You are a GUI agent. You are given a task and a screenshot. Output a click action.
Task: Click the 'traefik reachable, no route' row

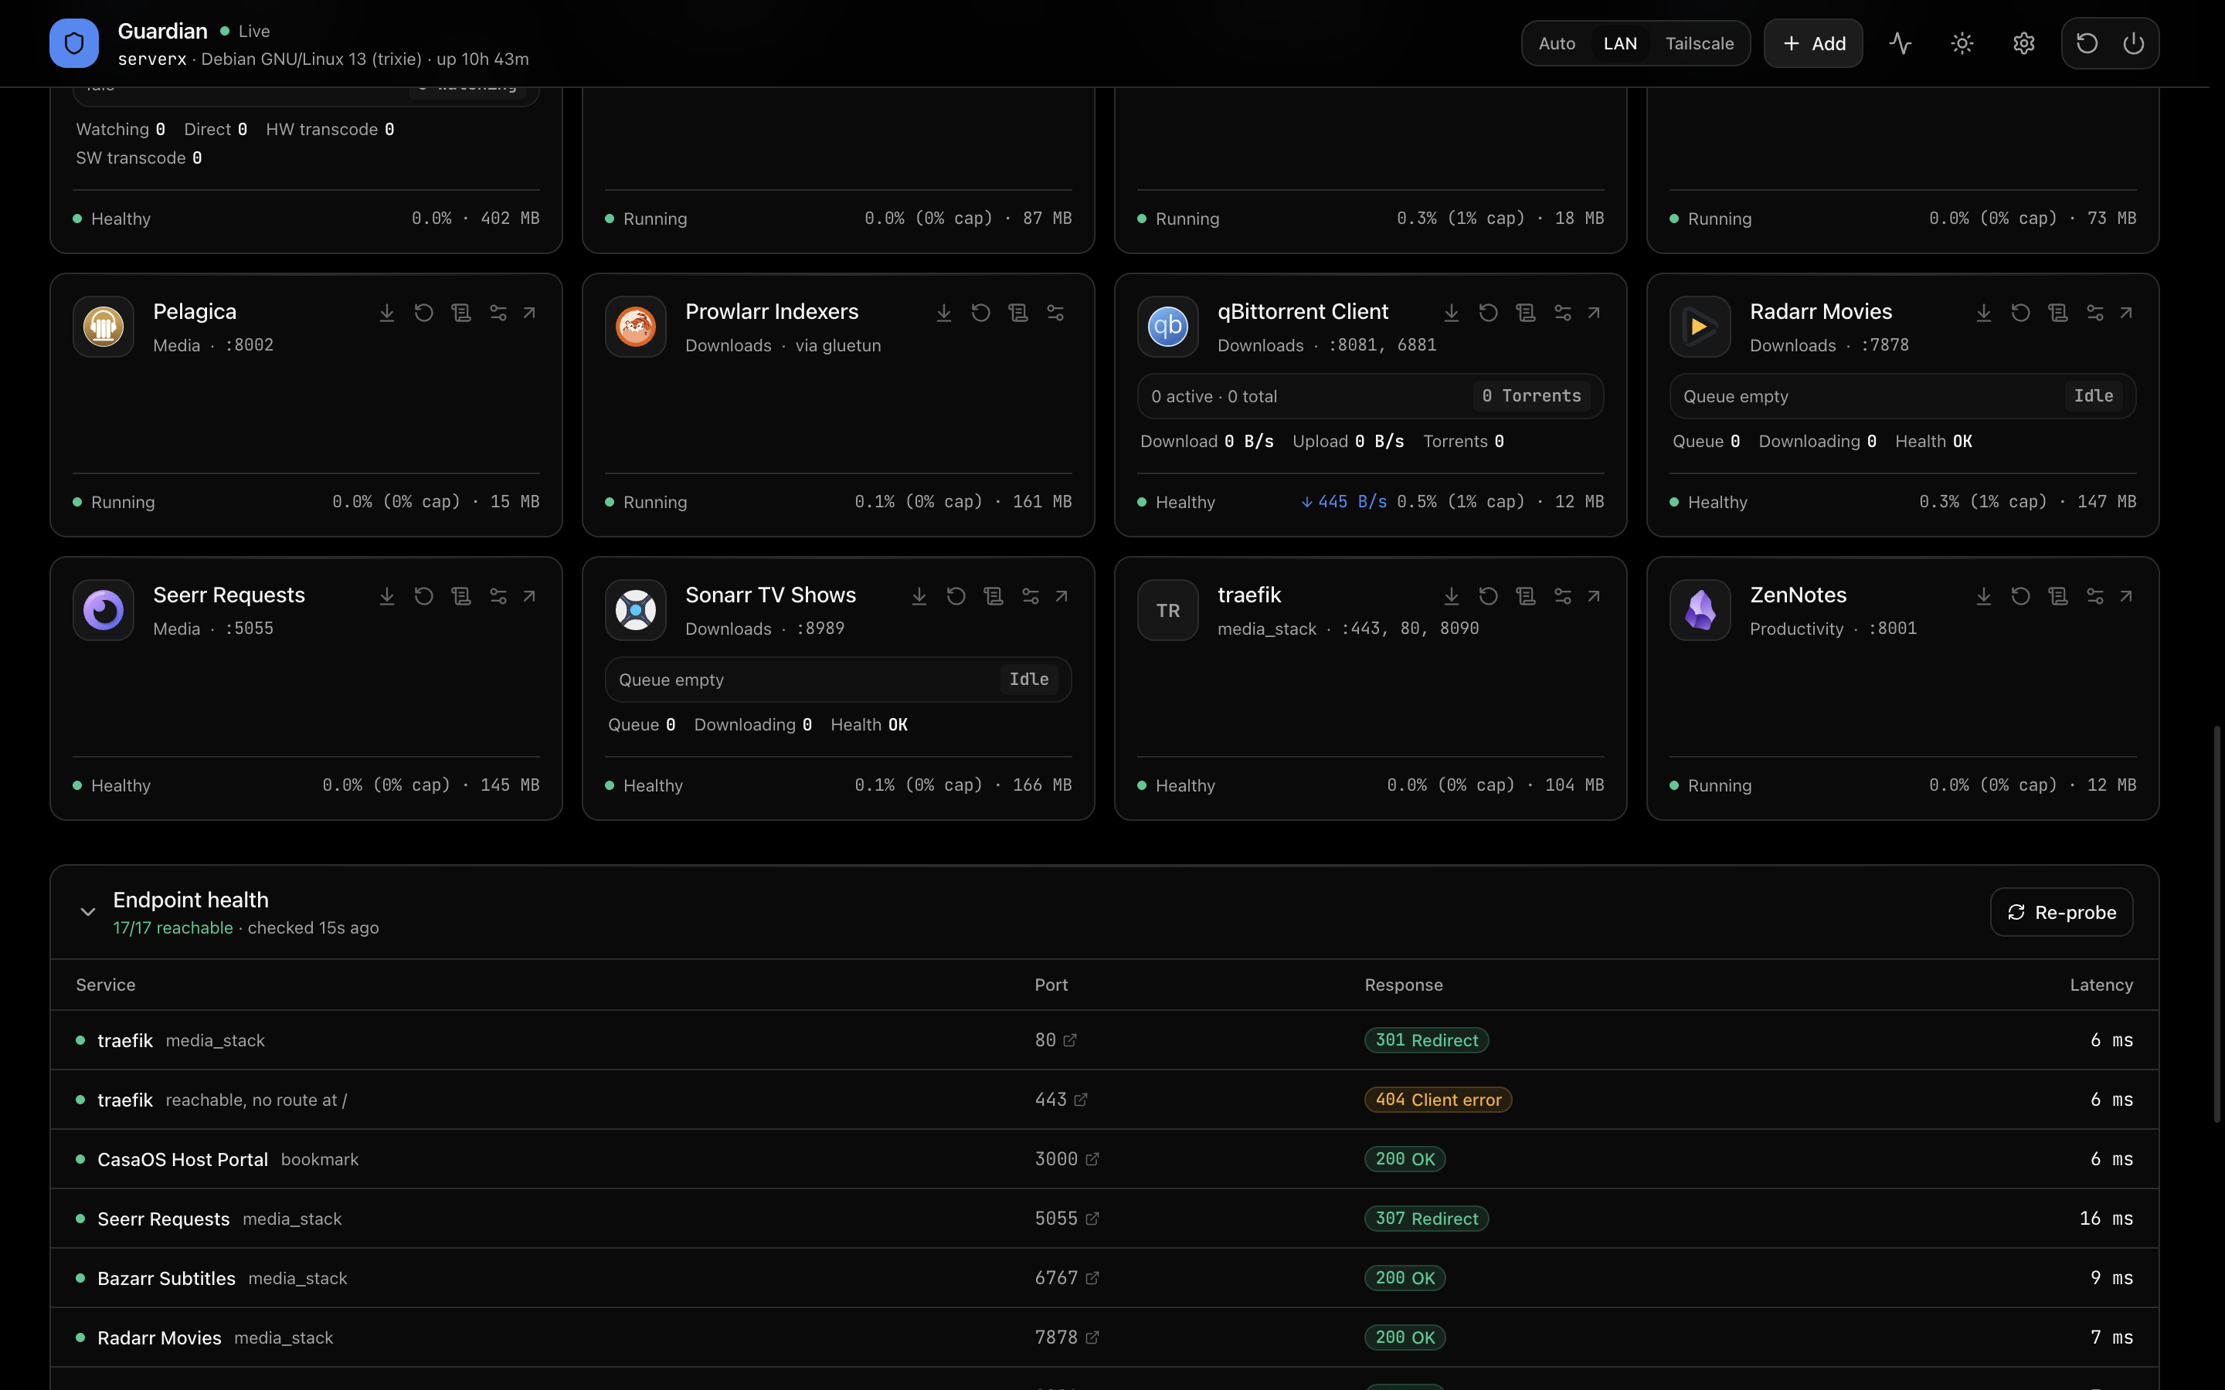click(1104, 1100)
